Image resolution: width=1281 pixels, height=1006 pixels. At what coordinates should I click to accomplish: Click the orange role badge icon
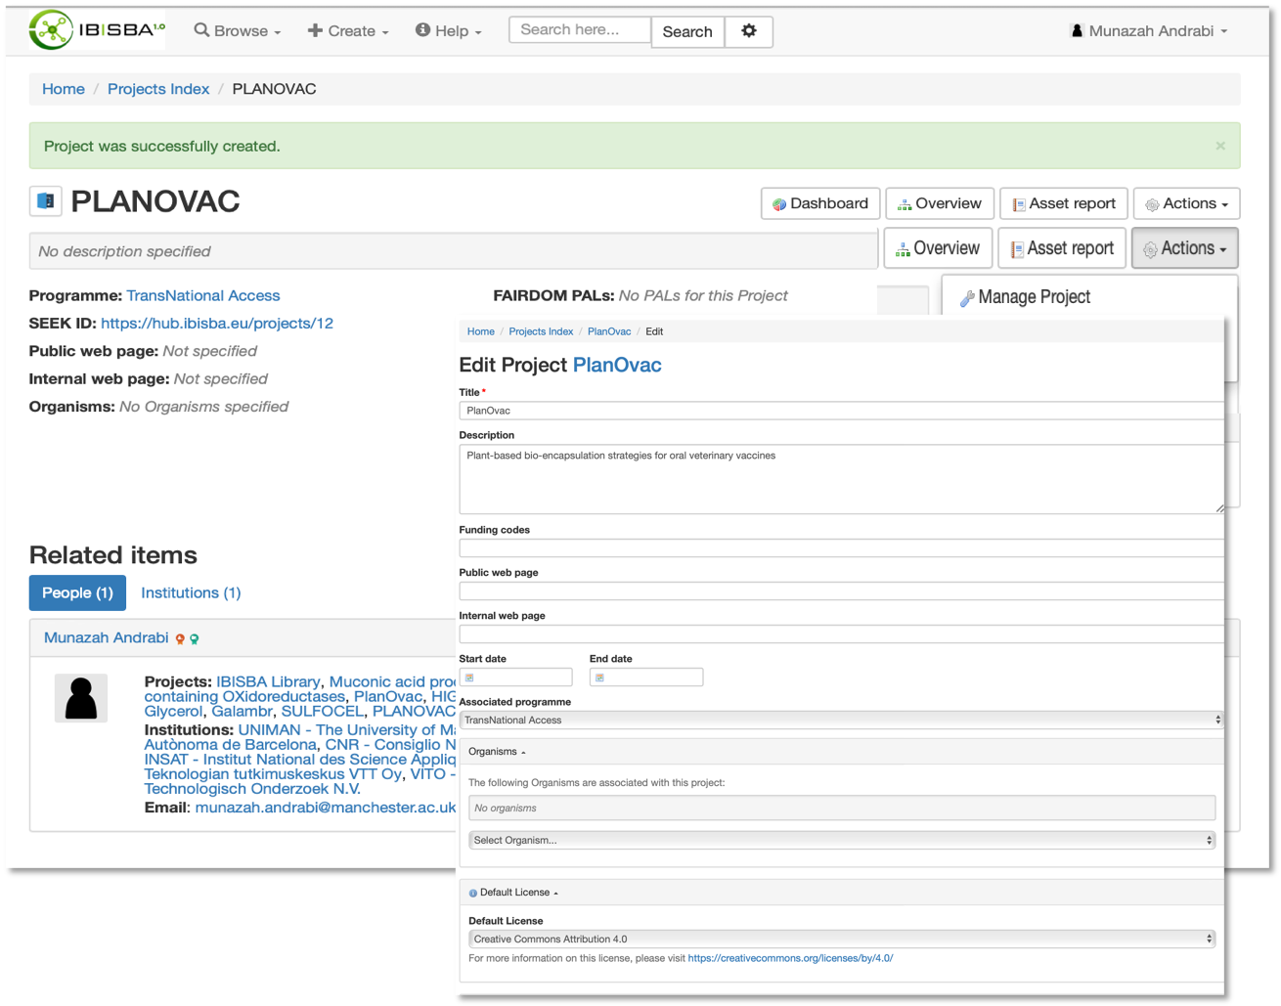click(x=180, y=639)
